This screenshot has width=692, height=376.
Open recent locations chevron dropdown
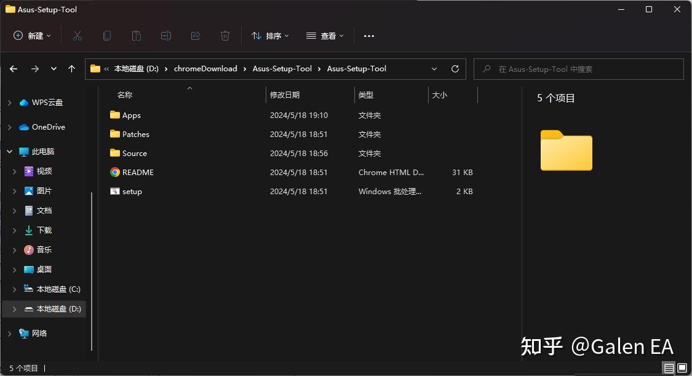[x=54, y=69]
